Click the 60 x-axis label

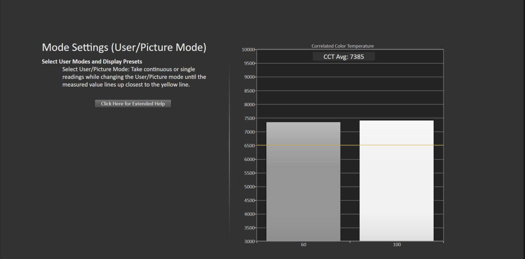pyautogui.click(x=304, y=245)
